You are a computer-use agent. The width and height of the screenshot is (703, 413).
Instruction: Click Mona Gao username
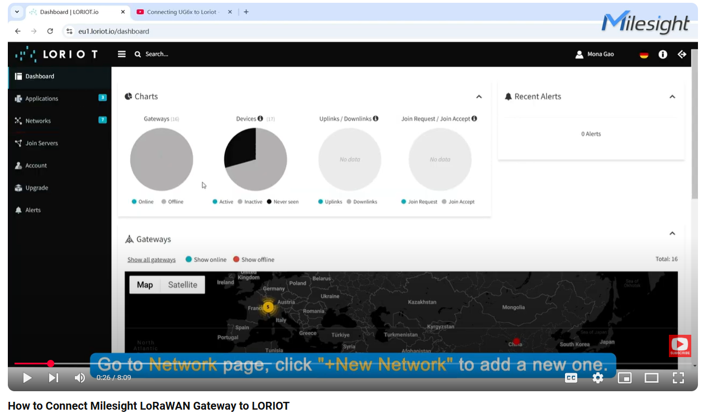tap(601, 54)
